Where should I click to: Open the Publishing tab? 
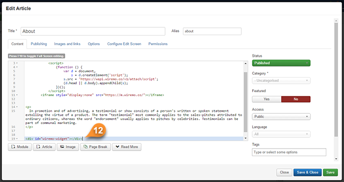pyautogui.click(x=39, y=44)
